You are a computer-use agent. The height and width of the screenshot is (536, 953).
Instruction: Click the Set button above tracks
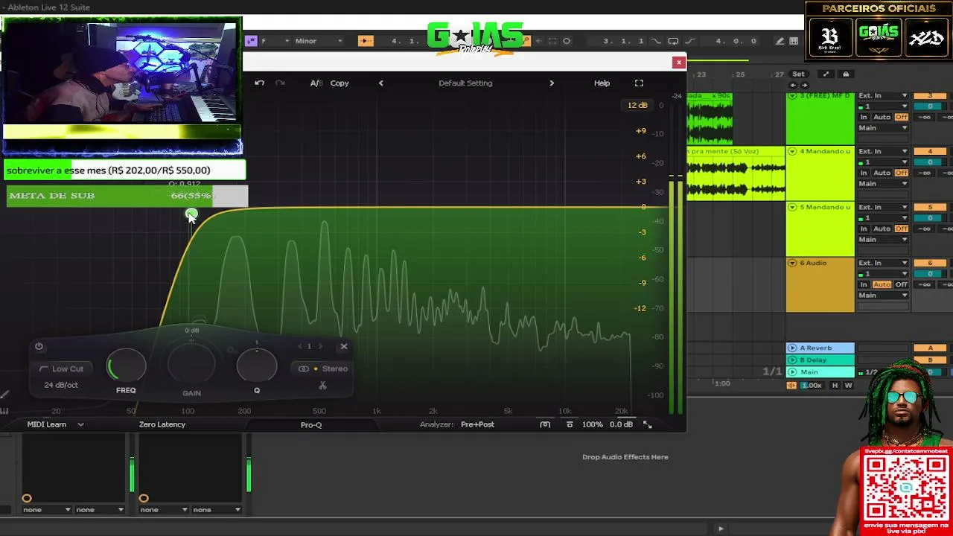[x=798, y=74]
